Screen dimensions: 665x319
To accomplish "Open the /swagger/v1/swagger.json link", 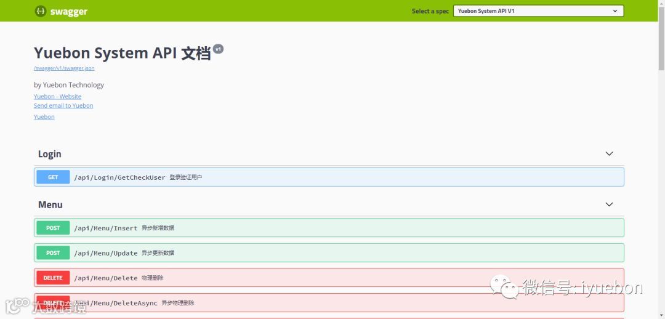I will tap(64, 68).
